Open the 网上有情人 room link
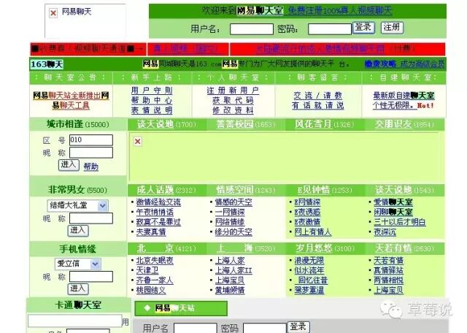This screenshot has width=467, height=333. pos(313,231)
